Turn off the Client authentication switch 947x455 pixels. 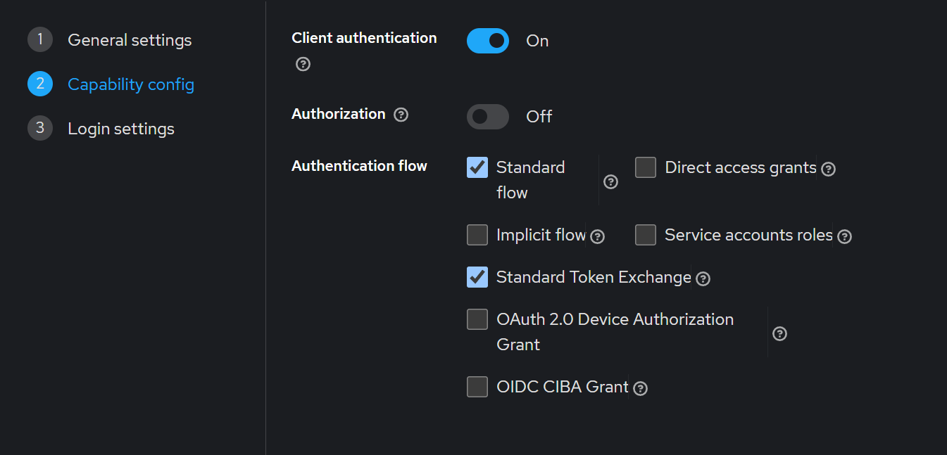point(487,41)
